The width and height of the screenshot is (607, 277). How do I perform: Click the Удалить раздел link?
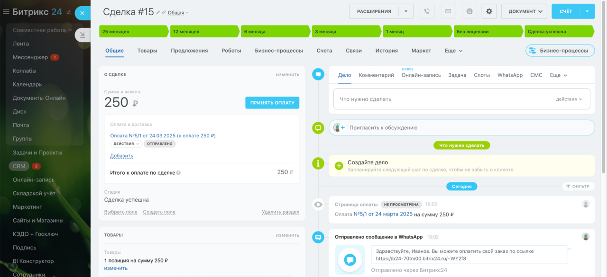280,212
